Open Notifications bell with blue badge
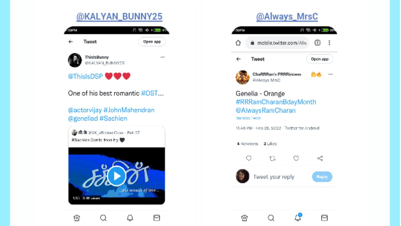Image resolution: width=401 pixels, height=226 pixels. [x=298, y=217]
